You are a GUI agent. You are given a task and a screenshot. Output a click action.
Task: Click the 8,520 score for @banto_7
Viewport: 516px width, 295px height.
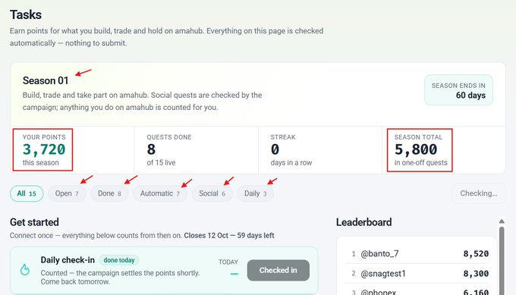[476, 253]
